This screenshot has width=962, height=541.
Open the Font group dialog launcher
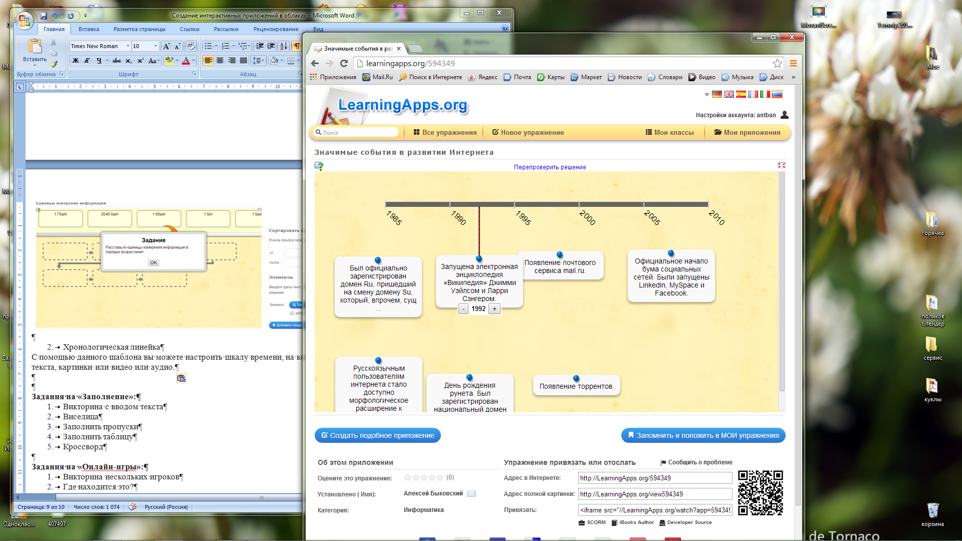pyautogui.click(x=194, y=74)
